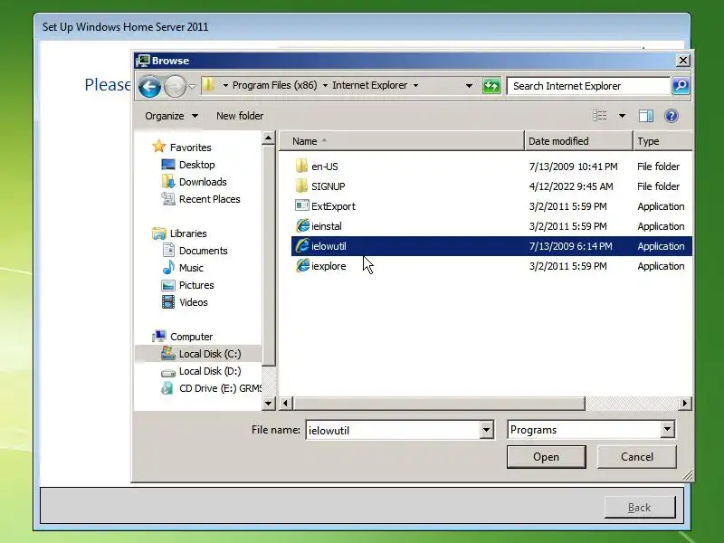The image size is (724, 543).
Task: Click the nav pane vertical scrollbar thumb
Action: [x=268, y=256]
